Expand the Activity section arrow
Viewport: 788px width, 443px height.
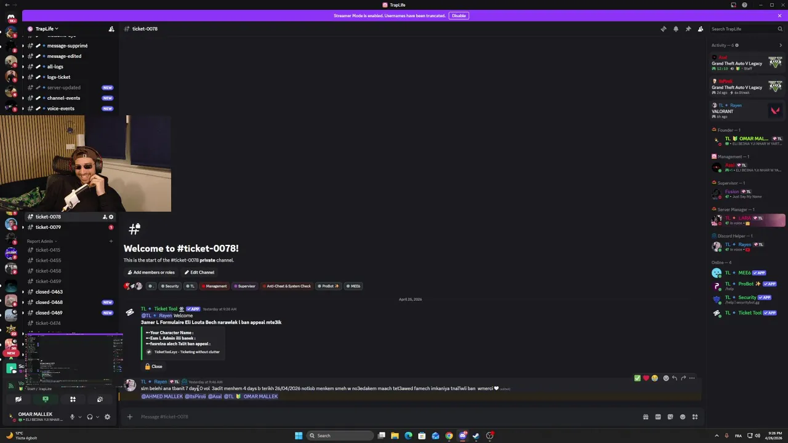click(781, 45)
